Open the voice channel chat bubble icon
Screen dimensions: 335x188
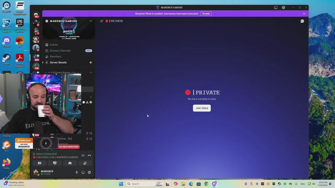point(84,102)
